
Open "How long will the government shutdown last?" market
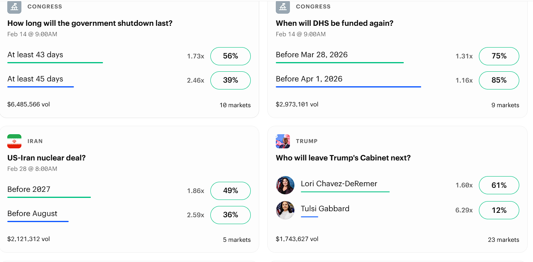(90, 23)
